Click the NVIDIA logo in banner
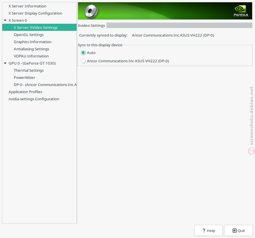Image resolution: width=255 pixels, height=238 pixels. [x=241, y=11]
